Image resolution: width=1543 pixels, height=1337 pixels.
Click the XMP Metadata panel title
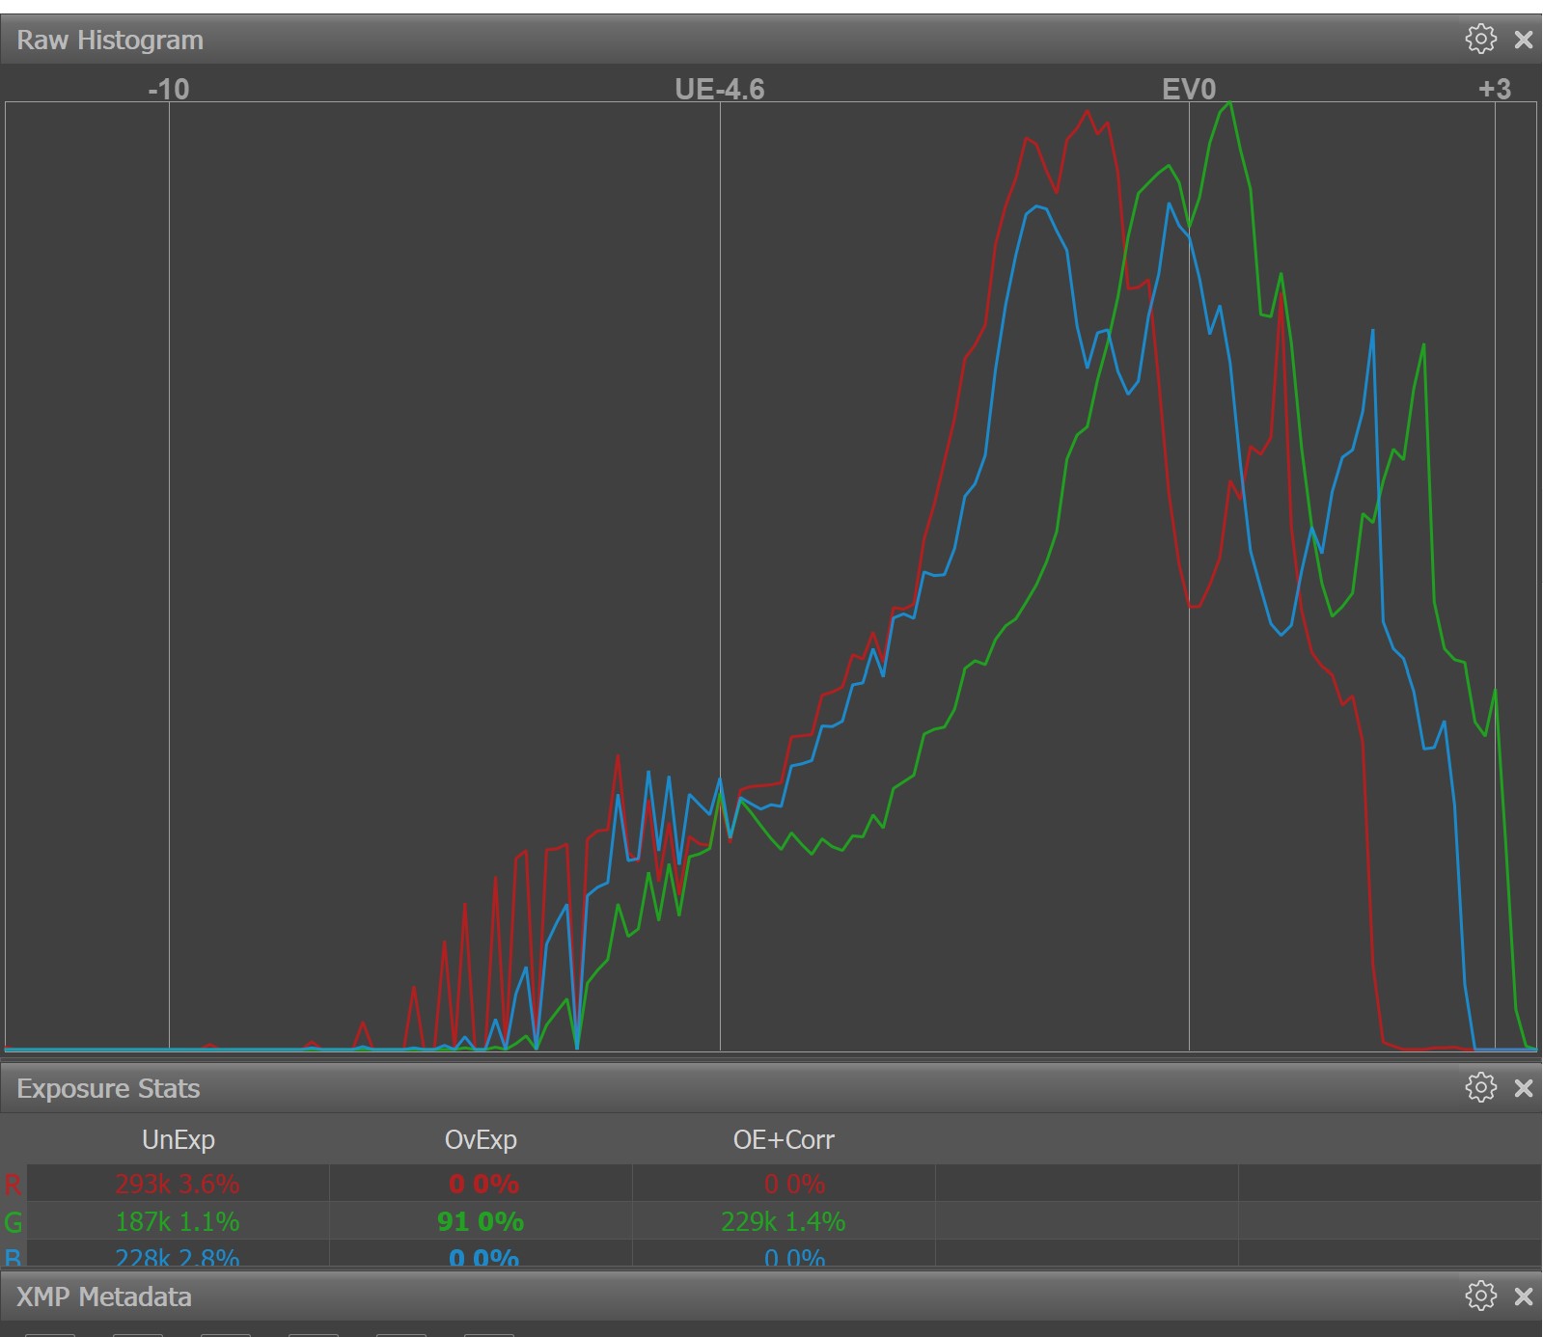tap(104, 1296)
